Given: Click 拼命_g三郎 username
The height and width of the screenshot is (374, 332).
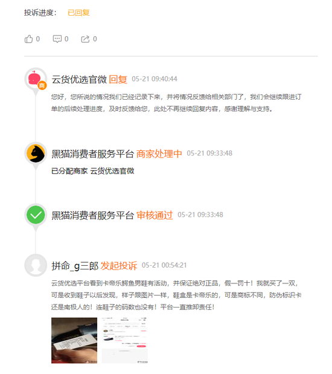Looking at the screenshot, I should 75,265.
